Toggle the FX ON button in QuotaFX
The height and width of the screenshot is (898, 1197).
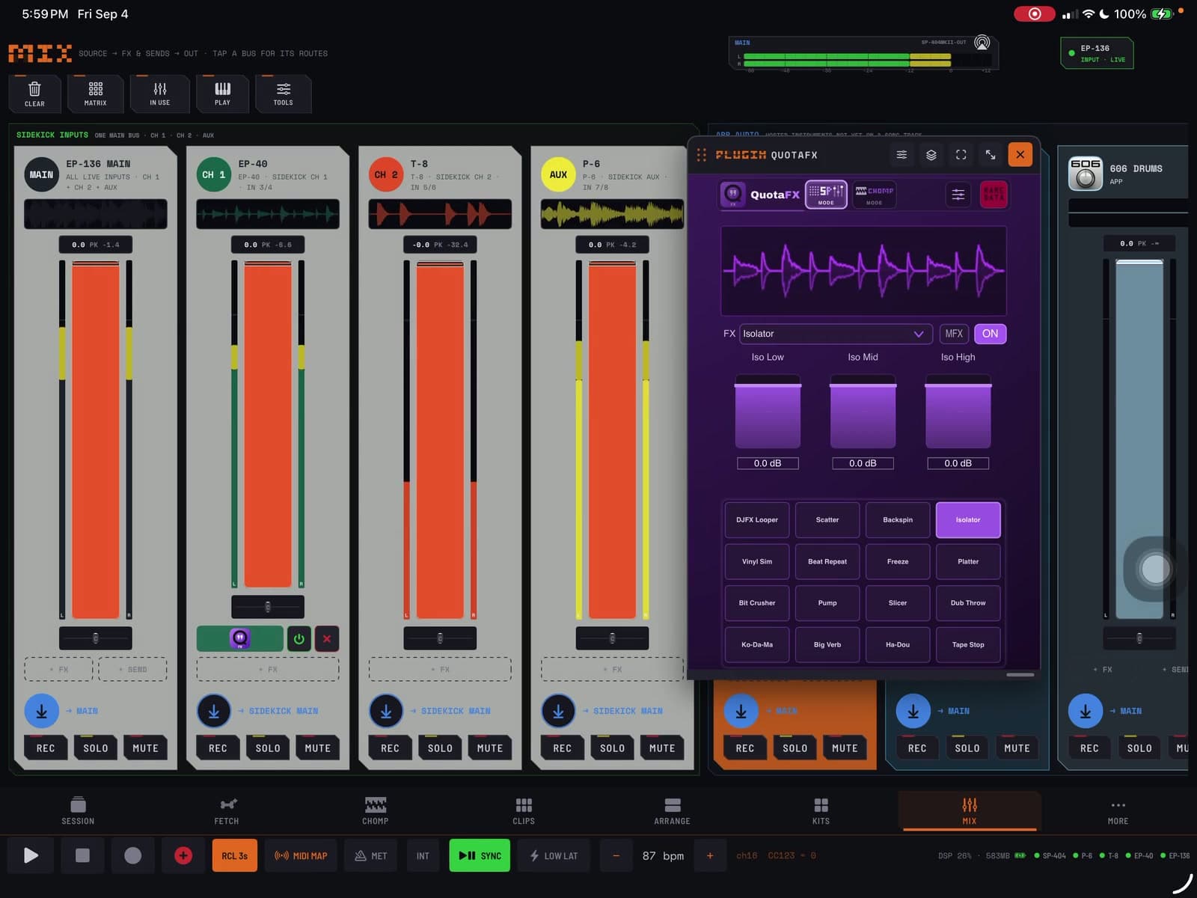(x=990, y=334)
